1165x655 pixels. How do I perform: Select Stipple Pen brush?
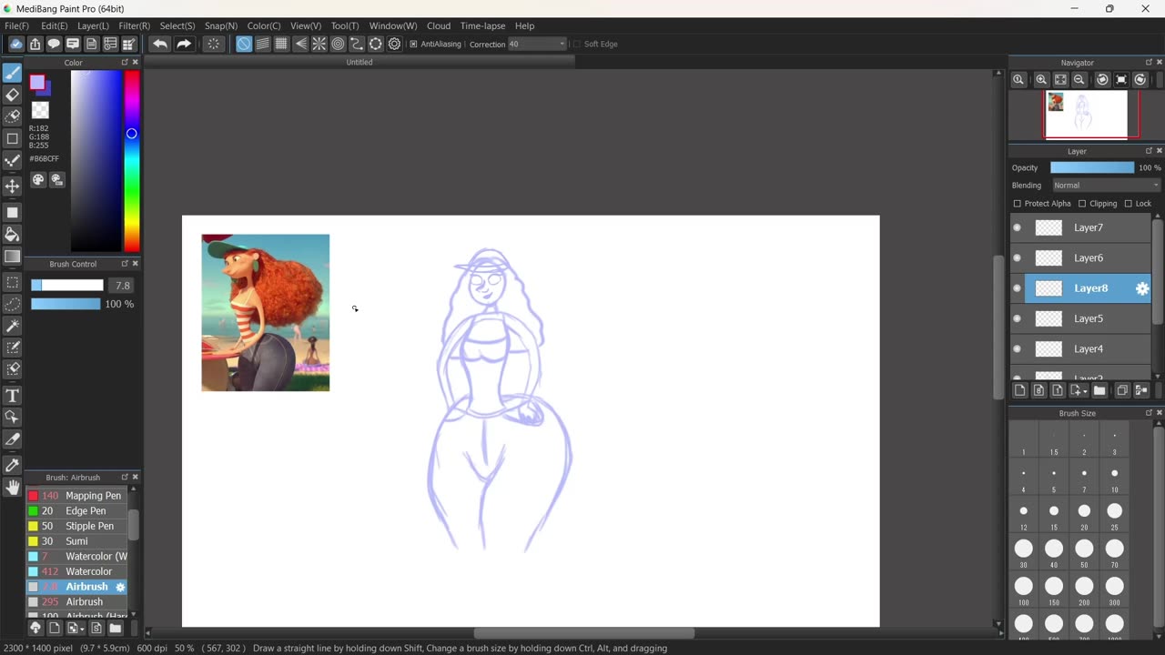pyautogui.click(x=76, y=526)
